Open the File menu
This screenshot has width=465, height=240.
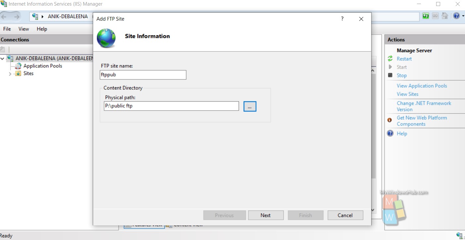tap(7, 29)
